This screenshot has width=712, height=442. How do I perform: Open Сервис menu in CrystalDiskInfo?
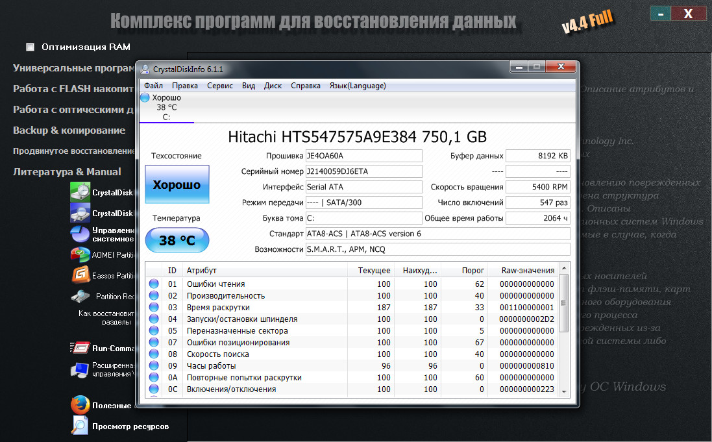220,86
